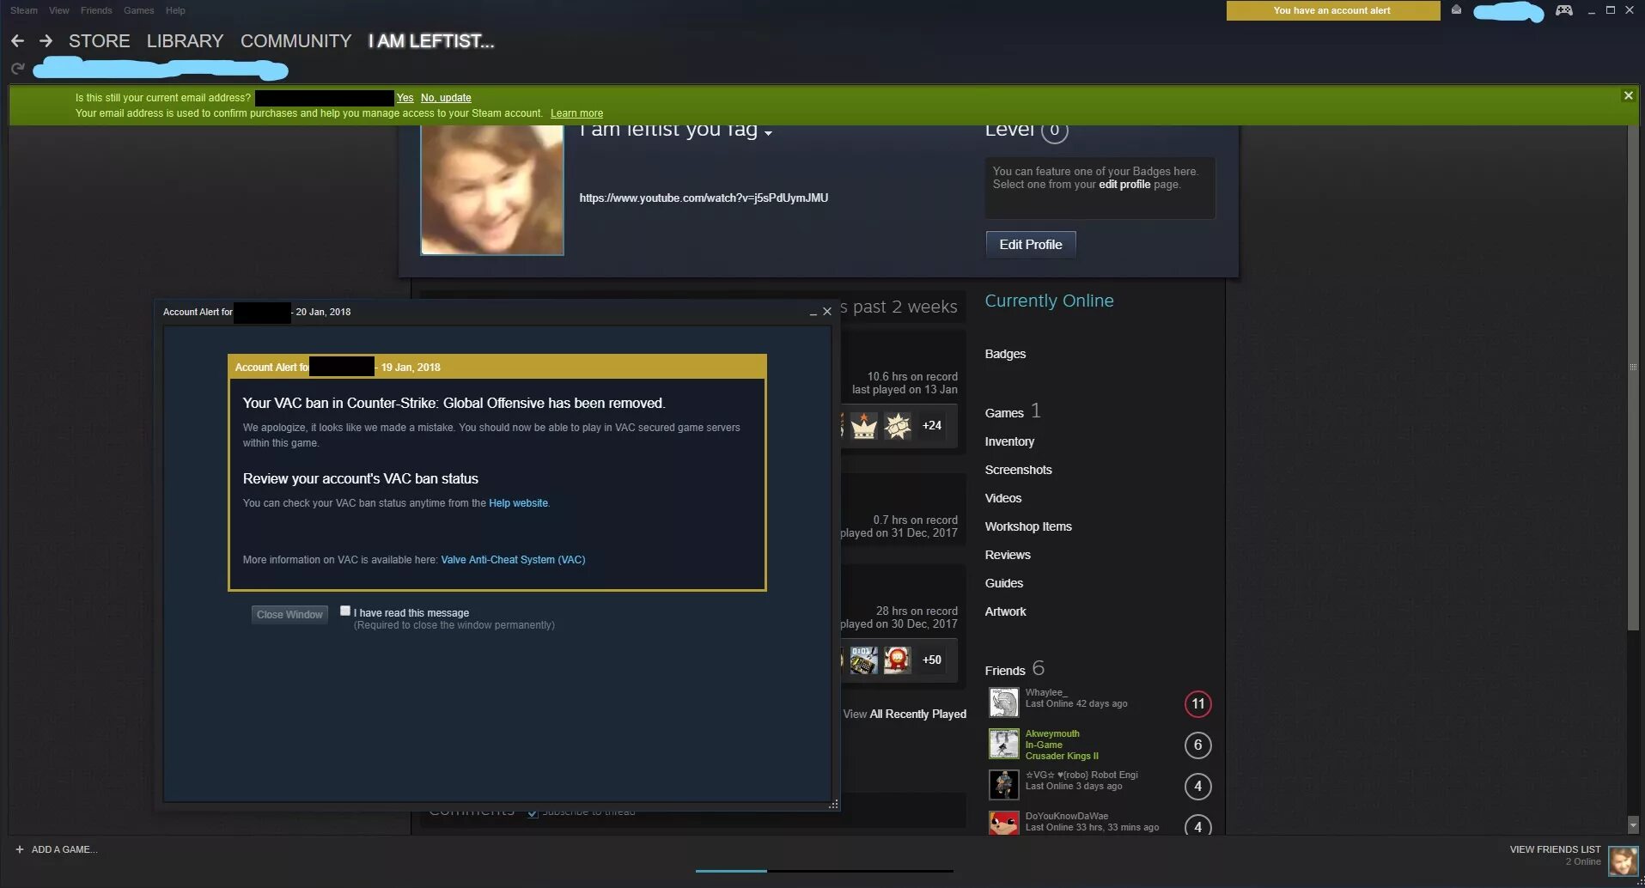Open the View menu
Viewport: 1645px width, 888px height.
tap(59, 10)
